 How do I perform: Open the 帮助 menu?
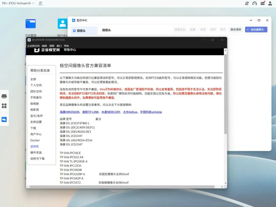tap(66, 46)
